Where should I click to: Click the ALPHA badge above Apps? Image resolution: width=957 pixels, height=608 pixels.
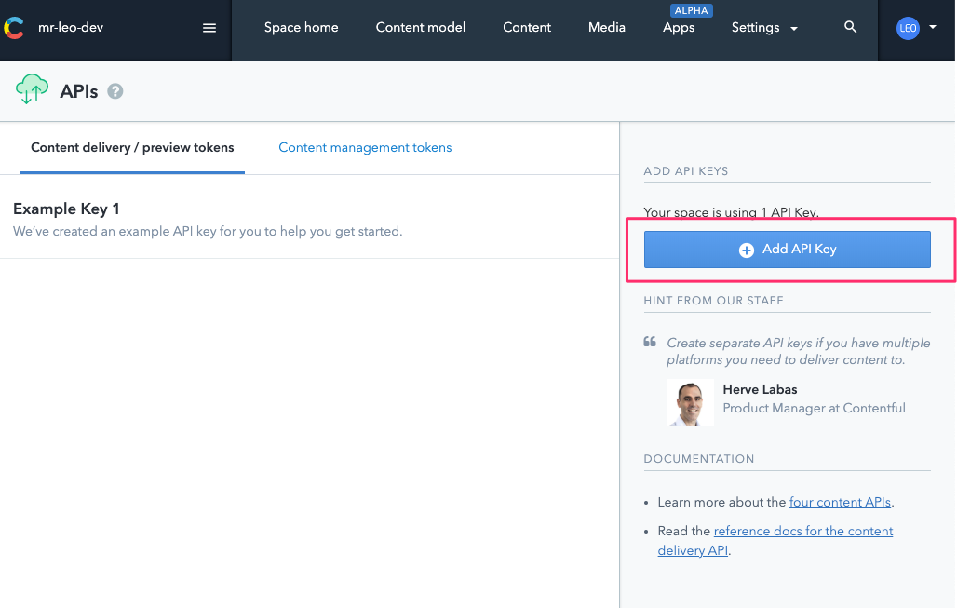click(691, 10)
